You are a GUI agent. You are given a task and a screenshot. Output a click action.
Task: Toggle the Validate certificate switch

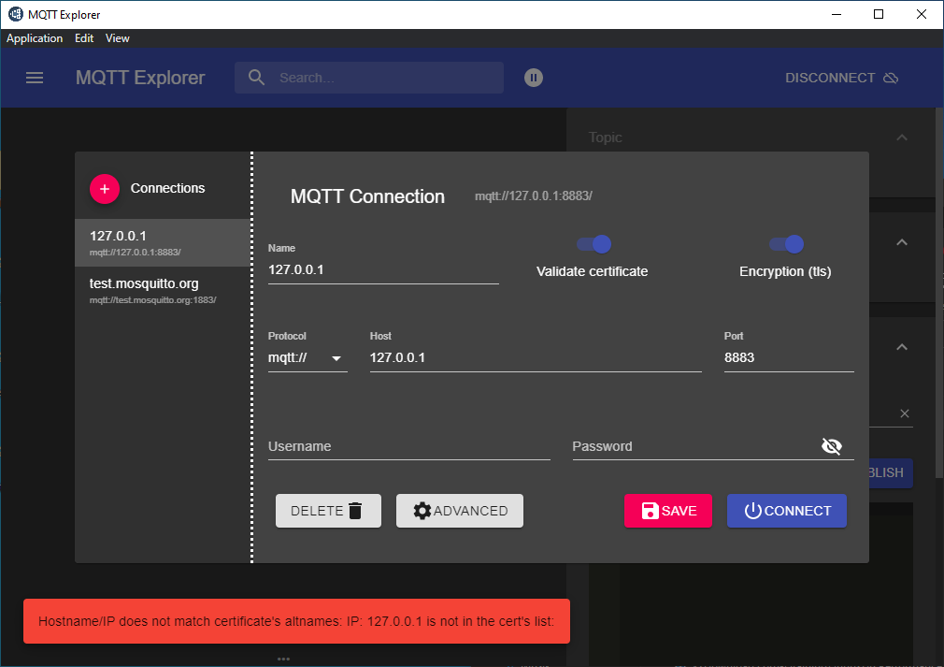594,244
